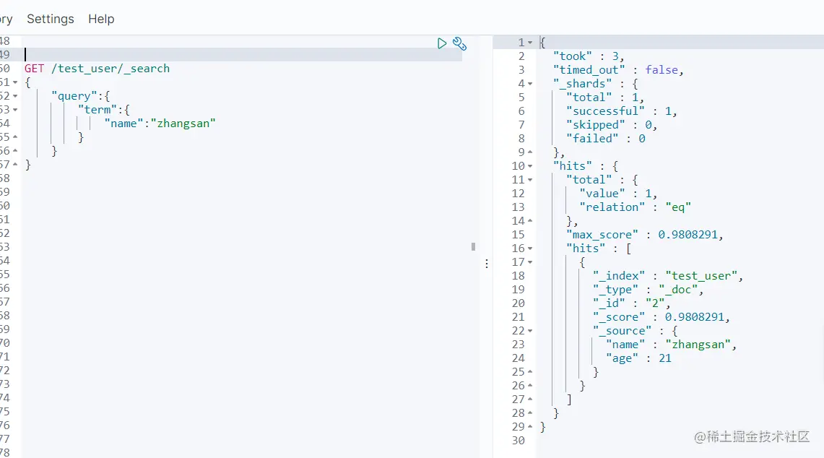Click the "_index" : "test_user" response line
824x458 pixels.
[x=667, y=275]
